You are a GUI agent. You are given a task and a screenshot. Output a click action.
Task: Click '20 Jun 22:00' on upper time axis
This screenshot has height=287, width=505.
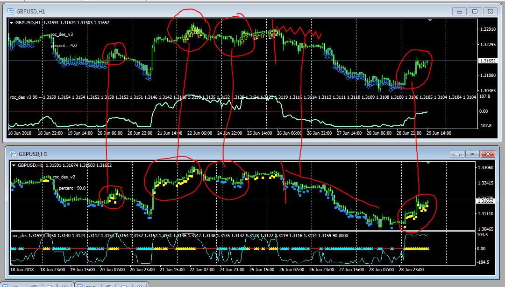140,133
